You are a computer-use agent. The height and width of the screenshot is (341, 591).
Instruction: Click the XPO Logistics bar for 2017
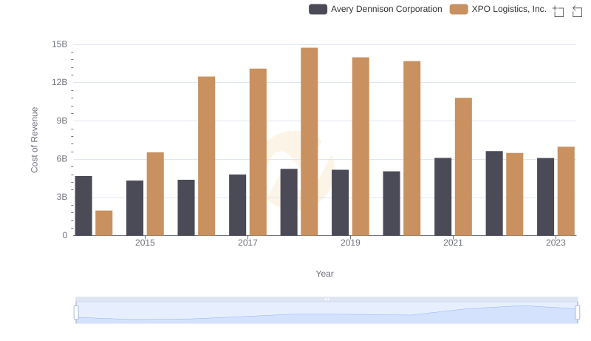tap(258, 152)
